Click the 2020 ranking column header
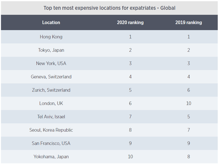 coord(130,23)
